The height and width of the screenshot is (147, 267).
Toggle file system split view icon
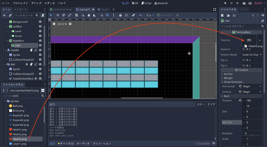point(43,90)
